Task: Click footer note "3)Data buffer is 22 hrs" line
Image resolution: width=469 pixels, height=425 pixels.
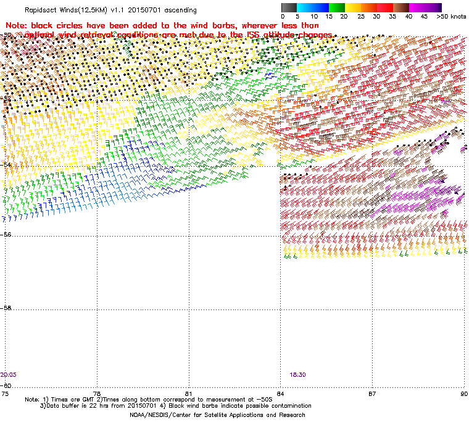Action: tap(176, 406)
